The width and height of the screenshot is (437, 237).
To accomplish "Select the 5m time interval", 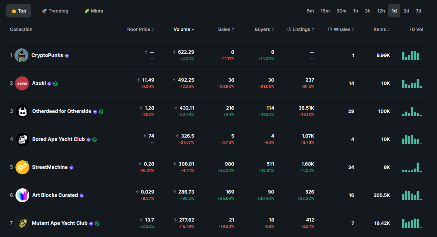I will pyautogui.click(x=310, y=11).
